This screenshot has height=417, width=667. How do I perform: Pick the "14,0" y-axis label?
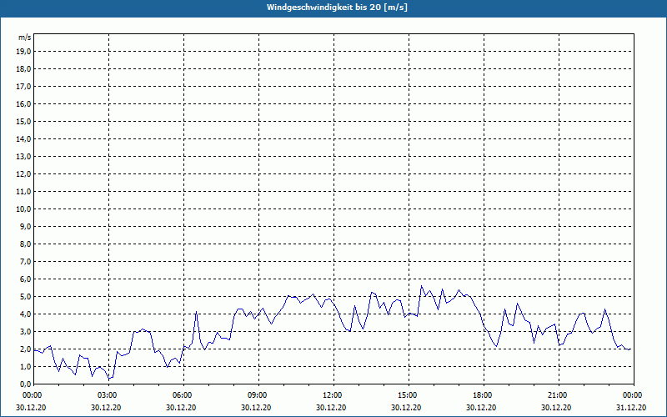click(x=23, y=138)
